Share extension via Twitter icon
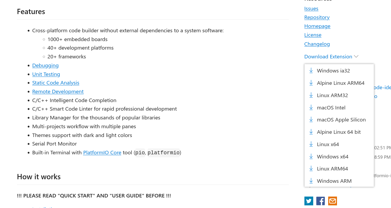The width and height of the screenshot is (391, 208). [x=309, y=201]
